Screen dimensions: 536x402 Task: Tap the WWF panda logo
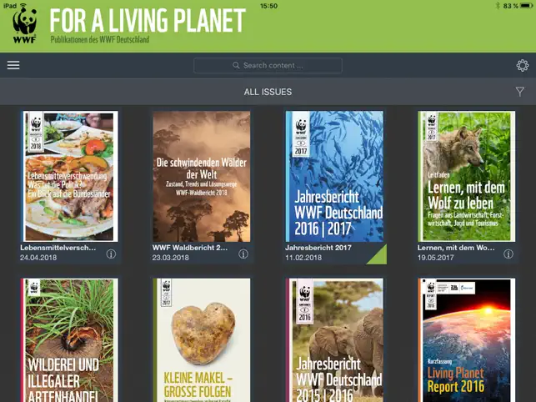pyautogui.click(x=25, y=25)
